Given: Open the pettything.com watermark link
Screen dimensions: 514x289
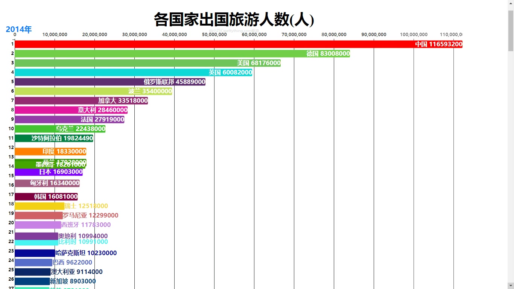Looking at the screenshot, I should pos(234,31).
